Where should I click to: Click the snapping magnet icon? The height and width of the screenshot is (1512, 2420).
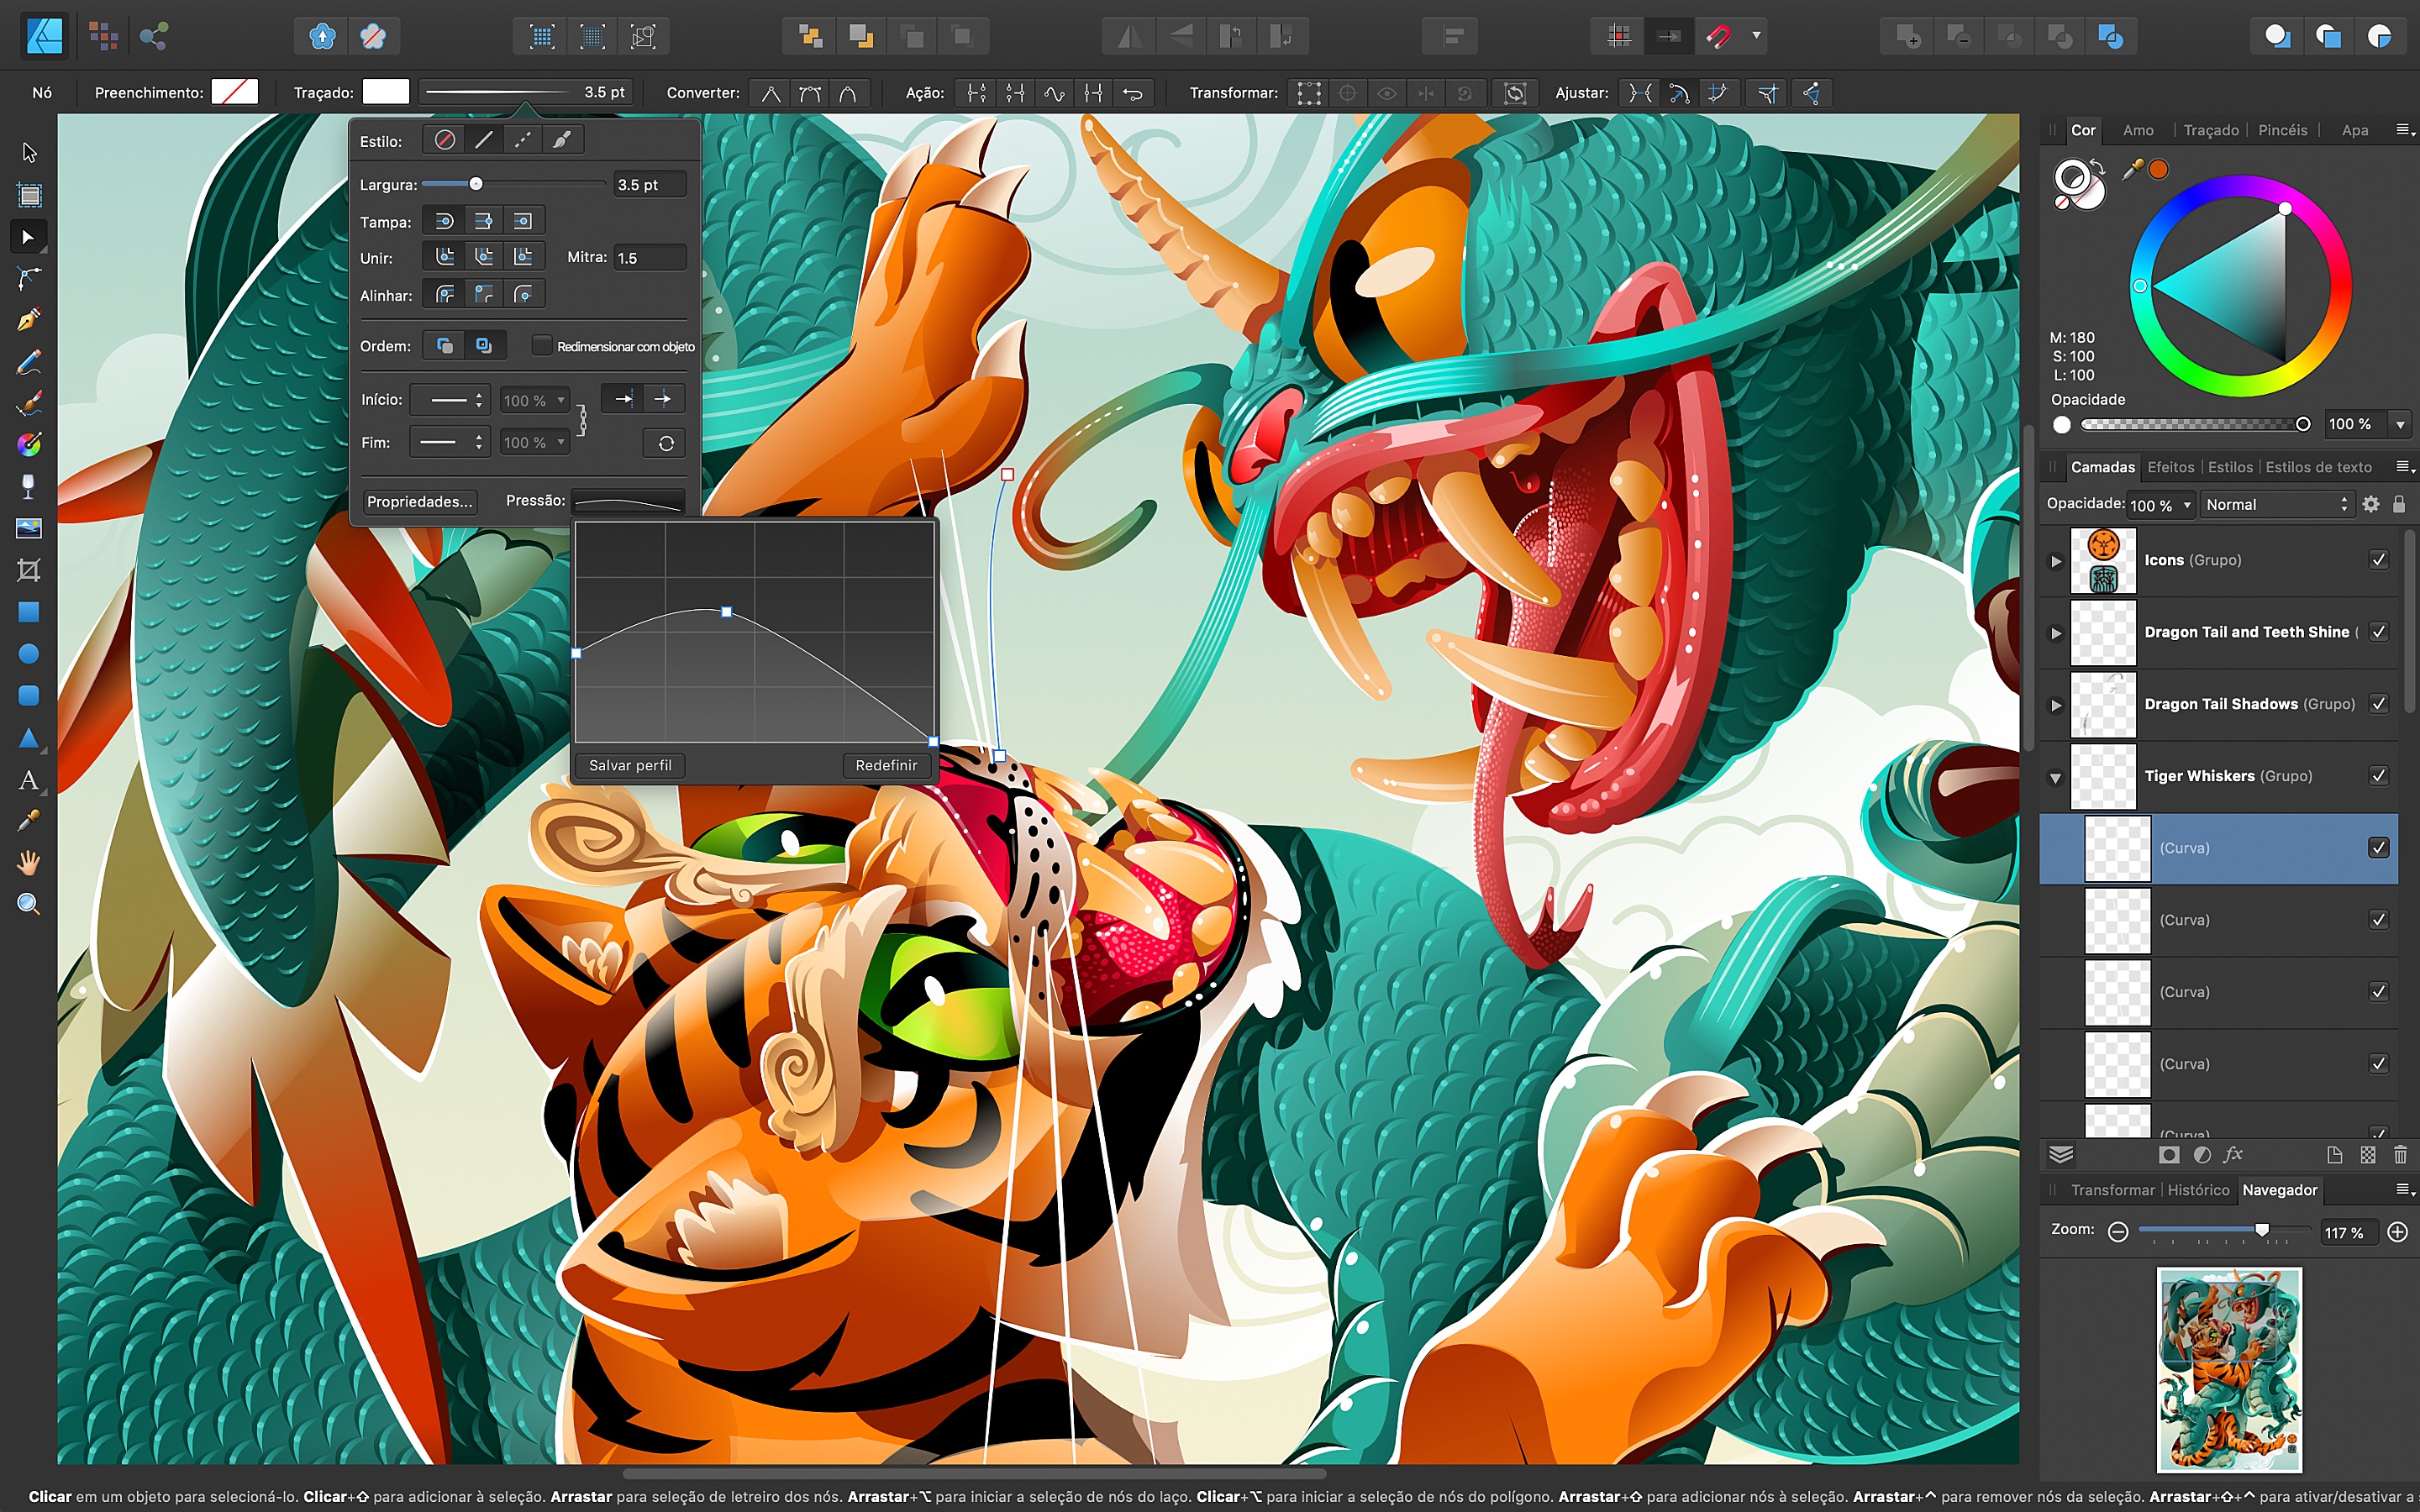[1719, 37]
